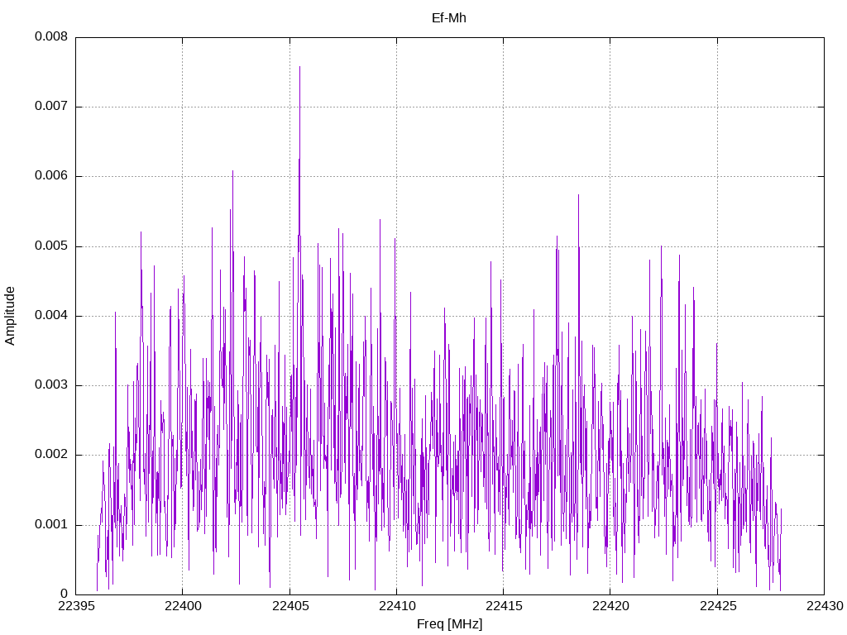The height and width of the screenshot is (635, 847).
Task: Click the plot title Ef-Mh
Action: click(449, 18)
